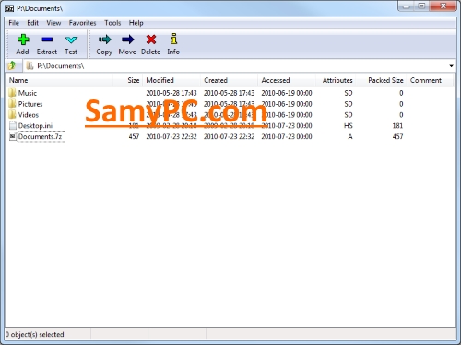
Task: Click Desktop.ini packed size 181
Action: tap(397, 126)
